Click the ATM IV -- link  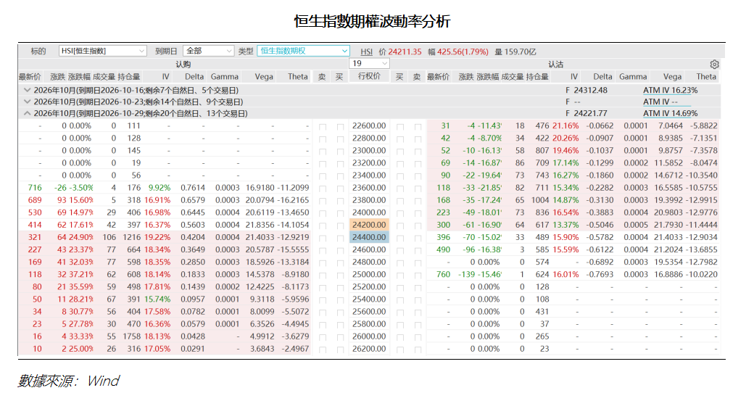click(x=660, y=102)
